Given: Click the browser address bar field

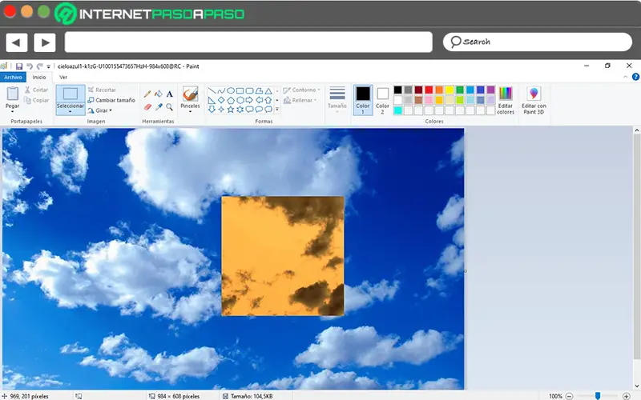Looking at the screenshot, I should tap(248, 42).
